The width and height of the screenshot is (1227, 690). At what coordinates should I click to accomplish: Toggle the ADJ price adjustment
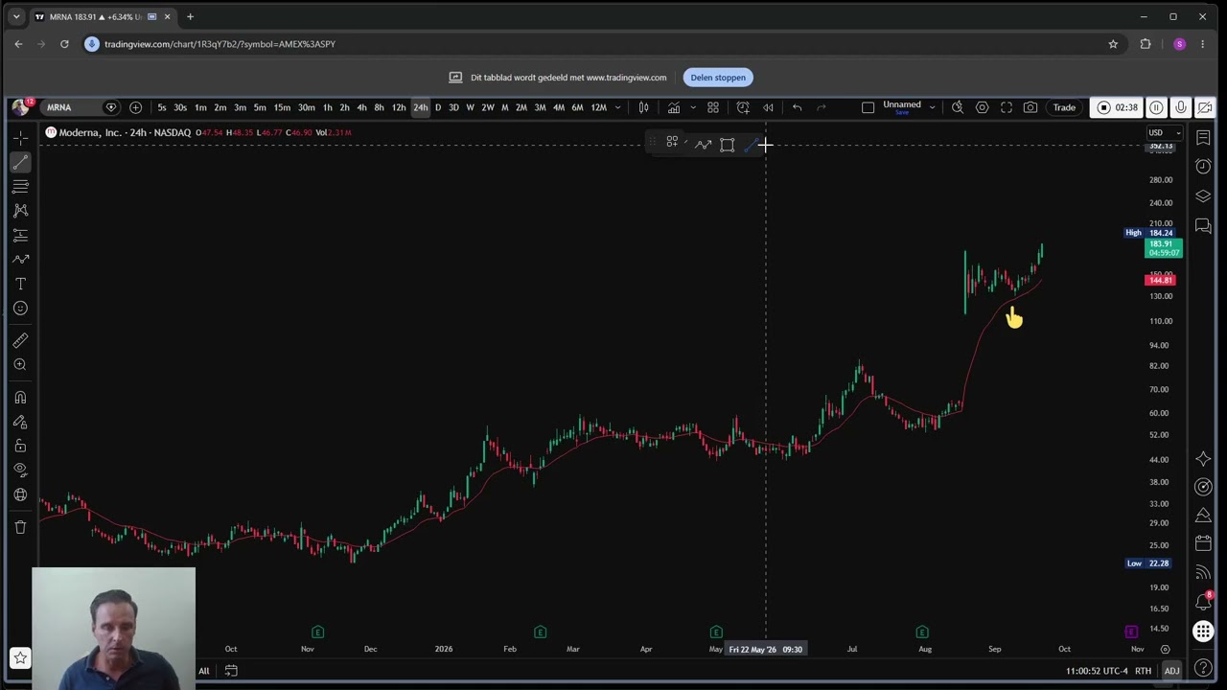coord(1171,671)
